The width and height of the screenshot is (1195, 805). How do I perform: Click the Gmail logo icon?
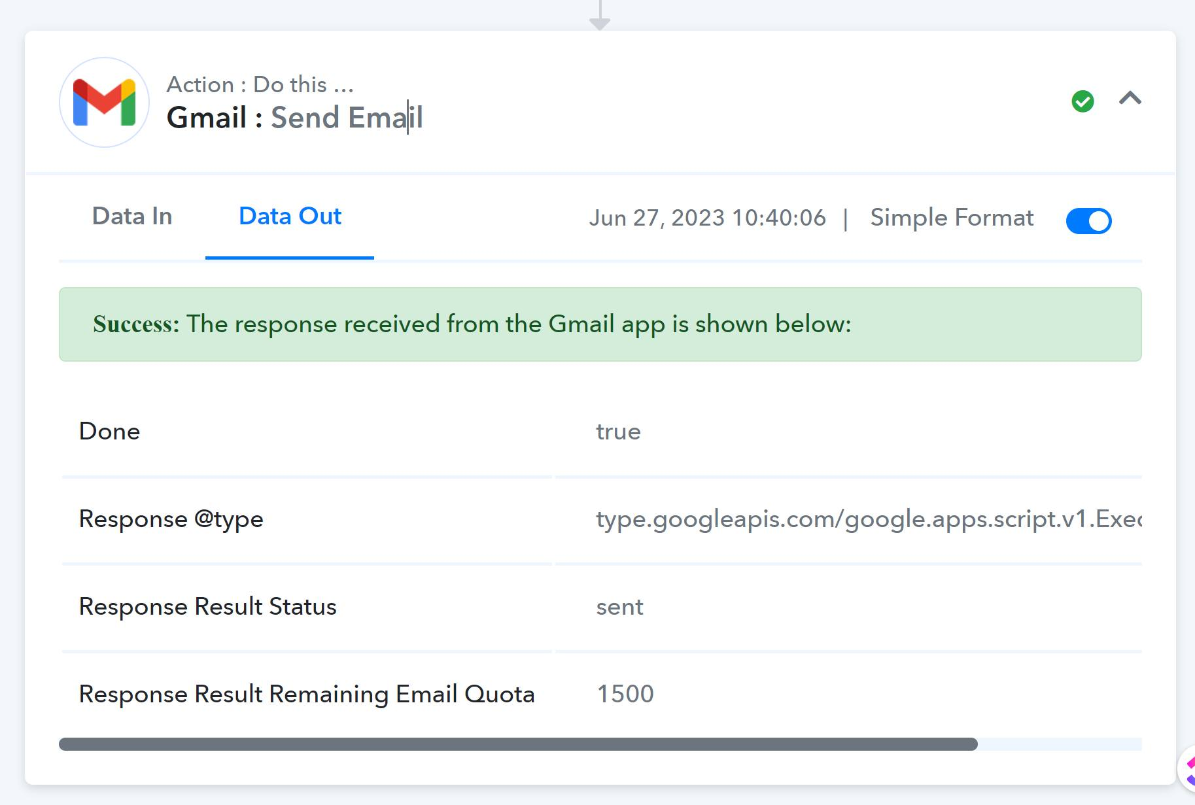coord(104,102)
